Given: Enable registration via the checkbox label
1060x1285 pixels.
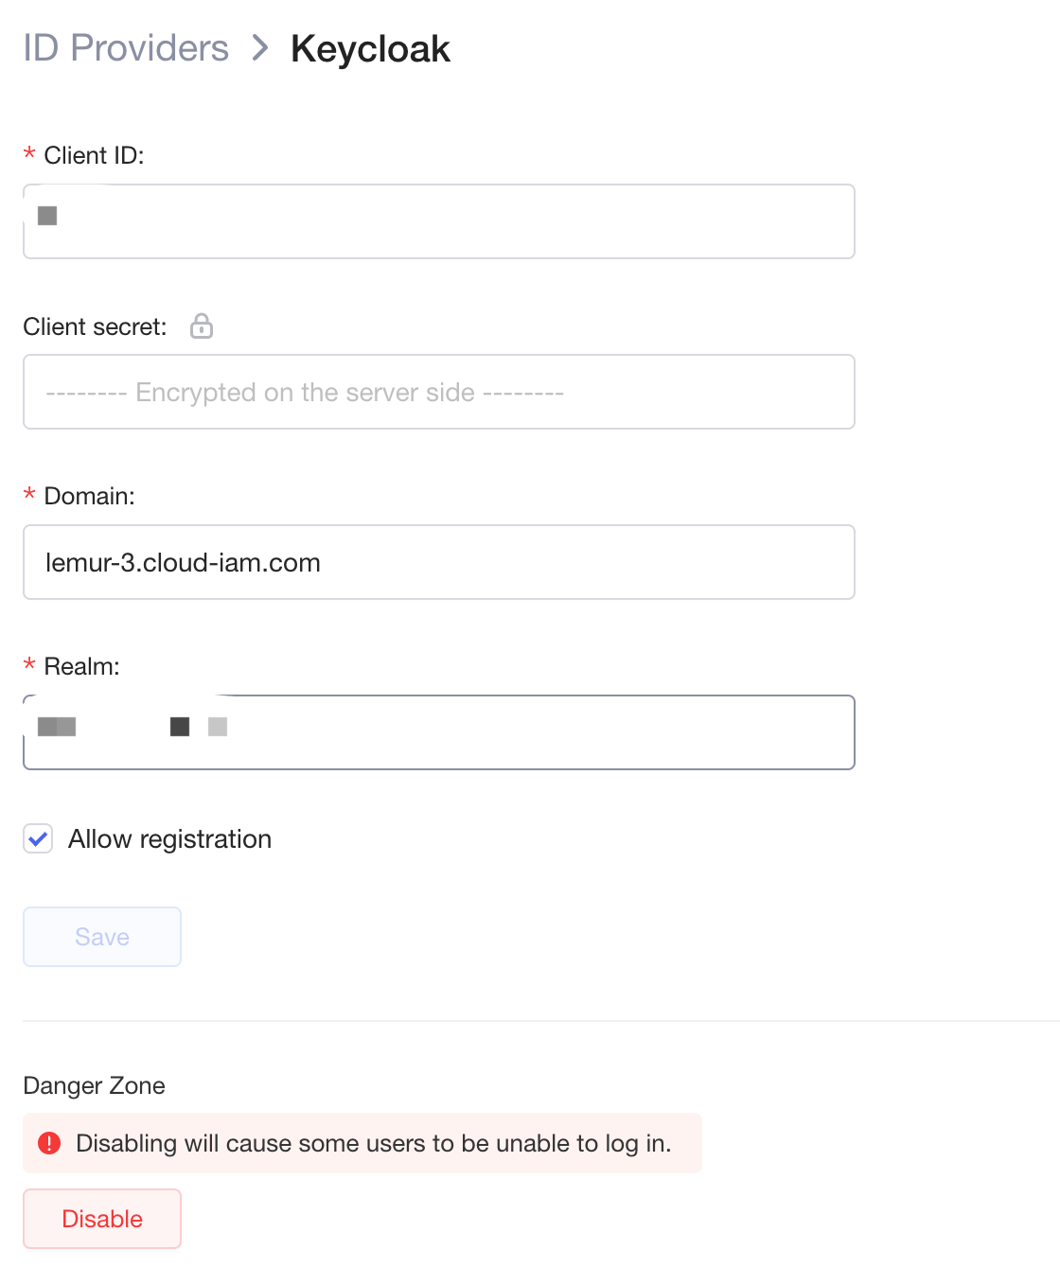Looking at the screenshot, I should pos(168,838).
